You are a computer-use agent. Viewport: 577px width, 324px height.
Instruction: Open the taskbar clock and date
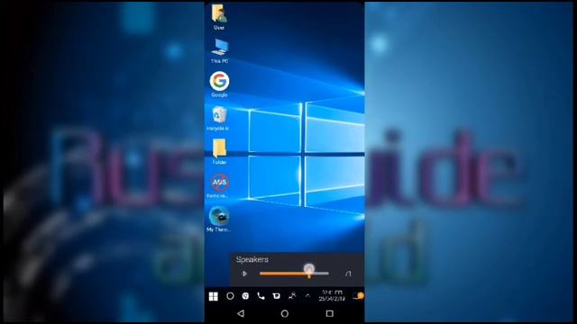(332, 296)
